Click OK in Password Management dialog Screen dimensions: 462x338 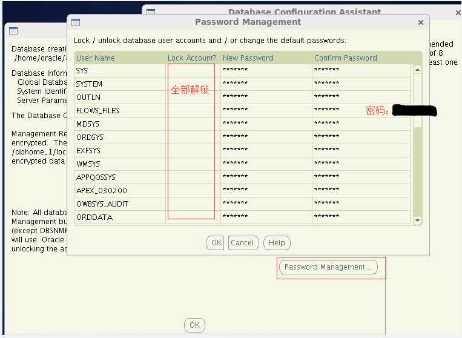pyautogui.click(x=216, y=243)
